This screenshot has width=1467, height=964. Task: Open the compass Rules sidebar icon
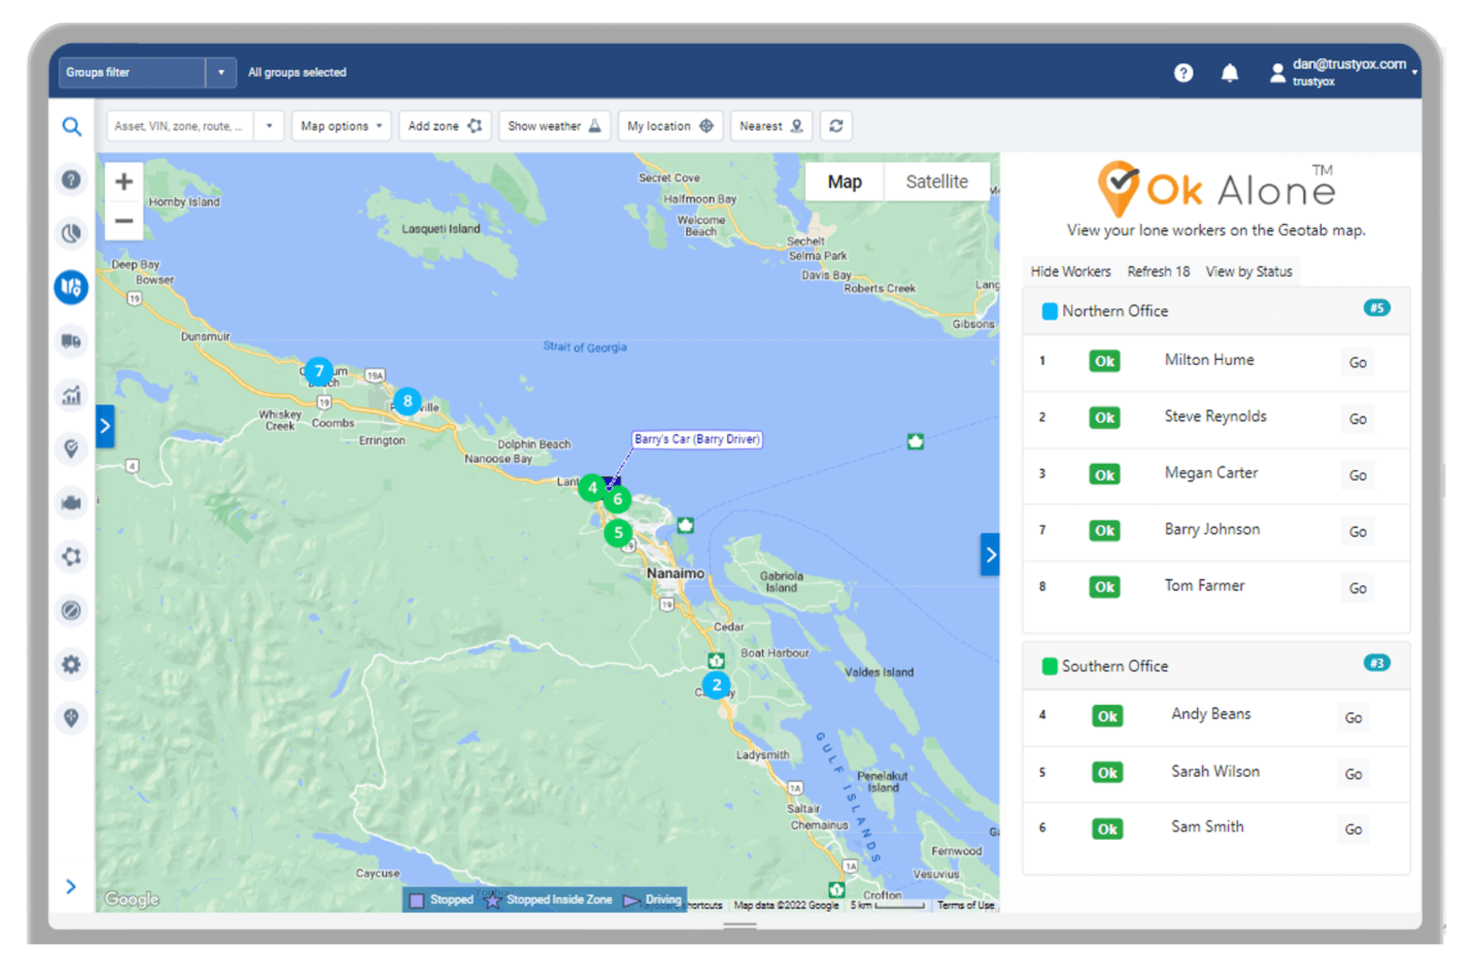(71, 610)
